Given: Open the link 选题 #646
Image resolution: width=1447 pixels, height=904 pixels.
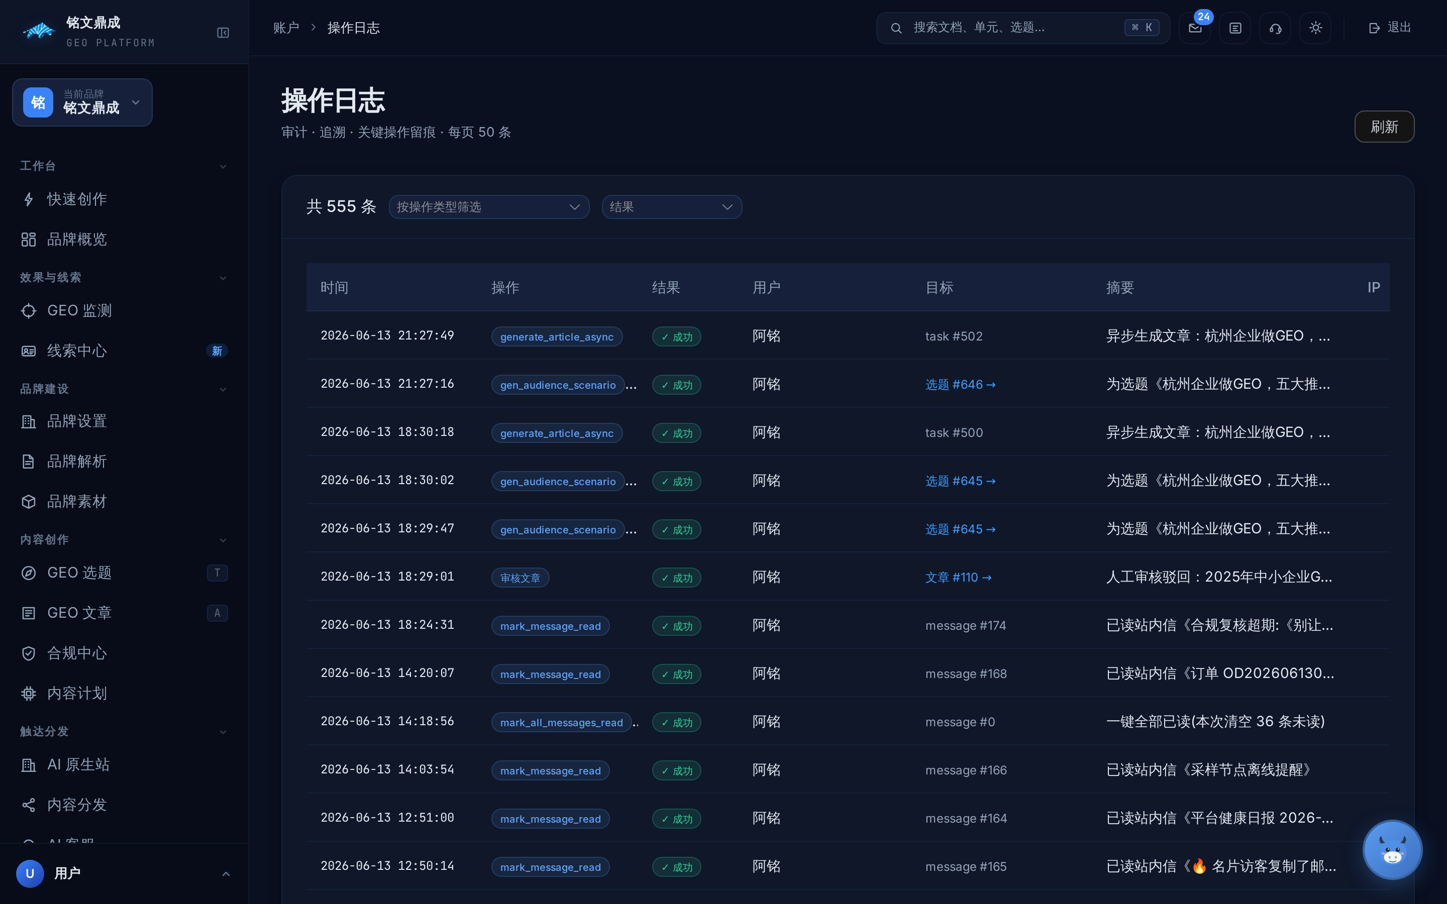Looking at the screenshot, I should click(960, 384).
